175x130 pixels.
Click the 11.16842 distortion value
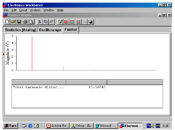(97, 87)
